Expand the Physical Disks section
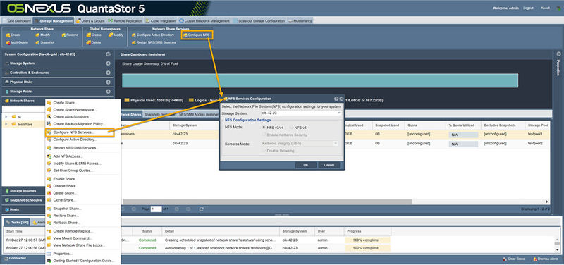This screenshot has height=265, width=564. (x=108, y=82)
